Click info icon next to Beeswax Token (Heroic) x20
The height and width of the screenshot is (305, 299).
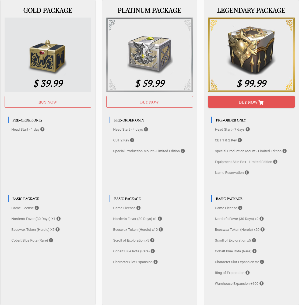coord(263,229)
